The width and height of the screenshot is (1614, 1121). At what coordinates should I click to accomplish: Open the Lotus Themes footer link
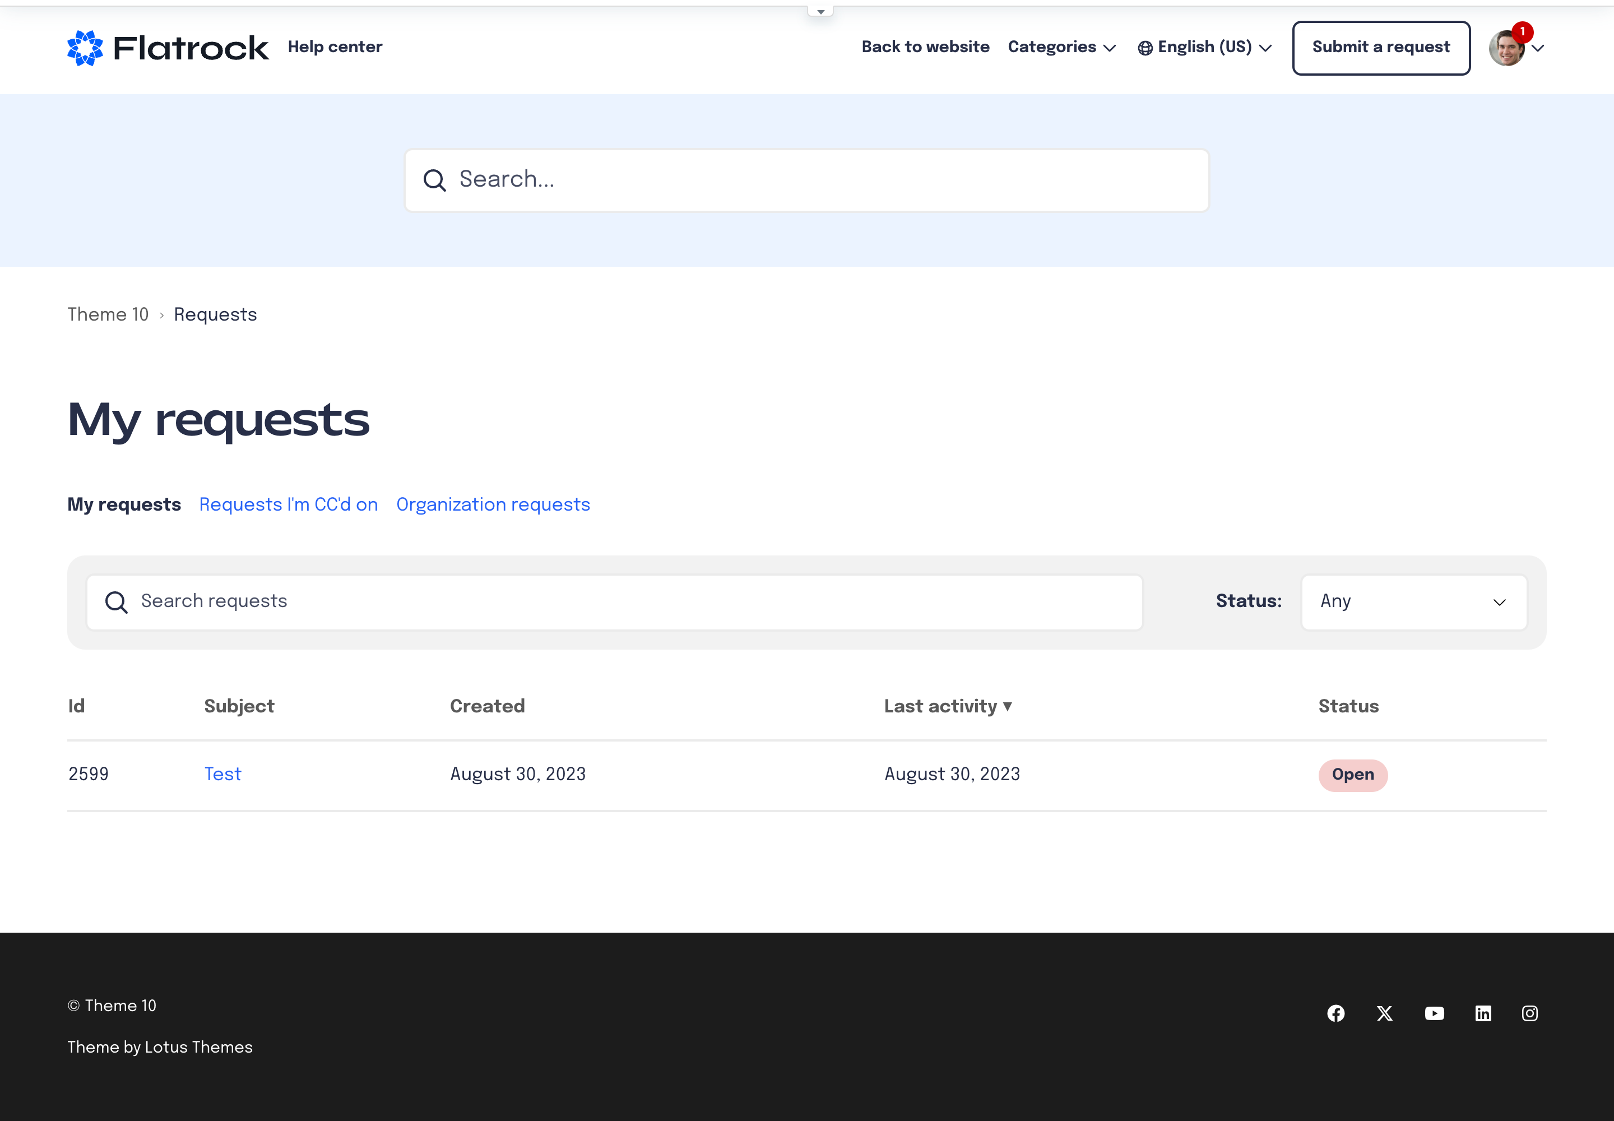198,1046
